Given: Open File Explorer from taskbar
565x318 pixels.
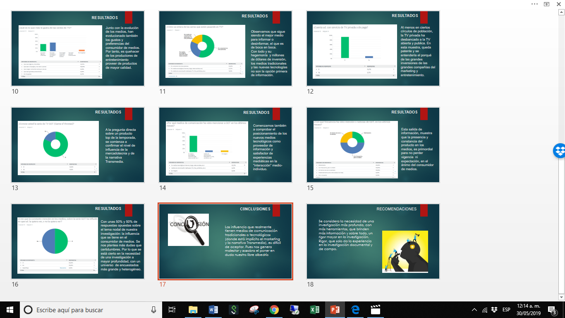Looking at the screenshot, I should [193, 310].
